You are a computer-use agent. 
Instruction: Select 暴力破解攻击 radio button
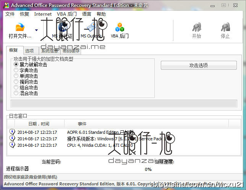(16, 64)
